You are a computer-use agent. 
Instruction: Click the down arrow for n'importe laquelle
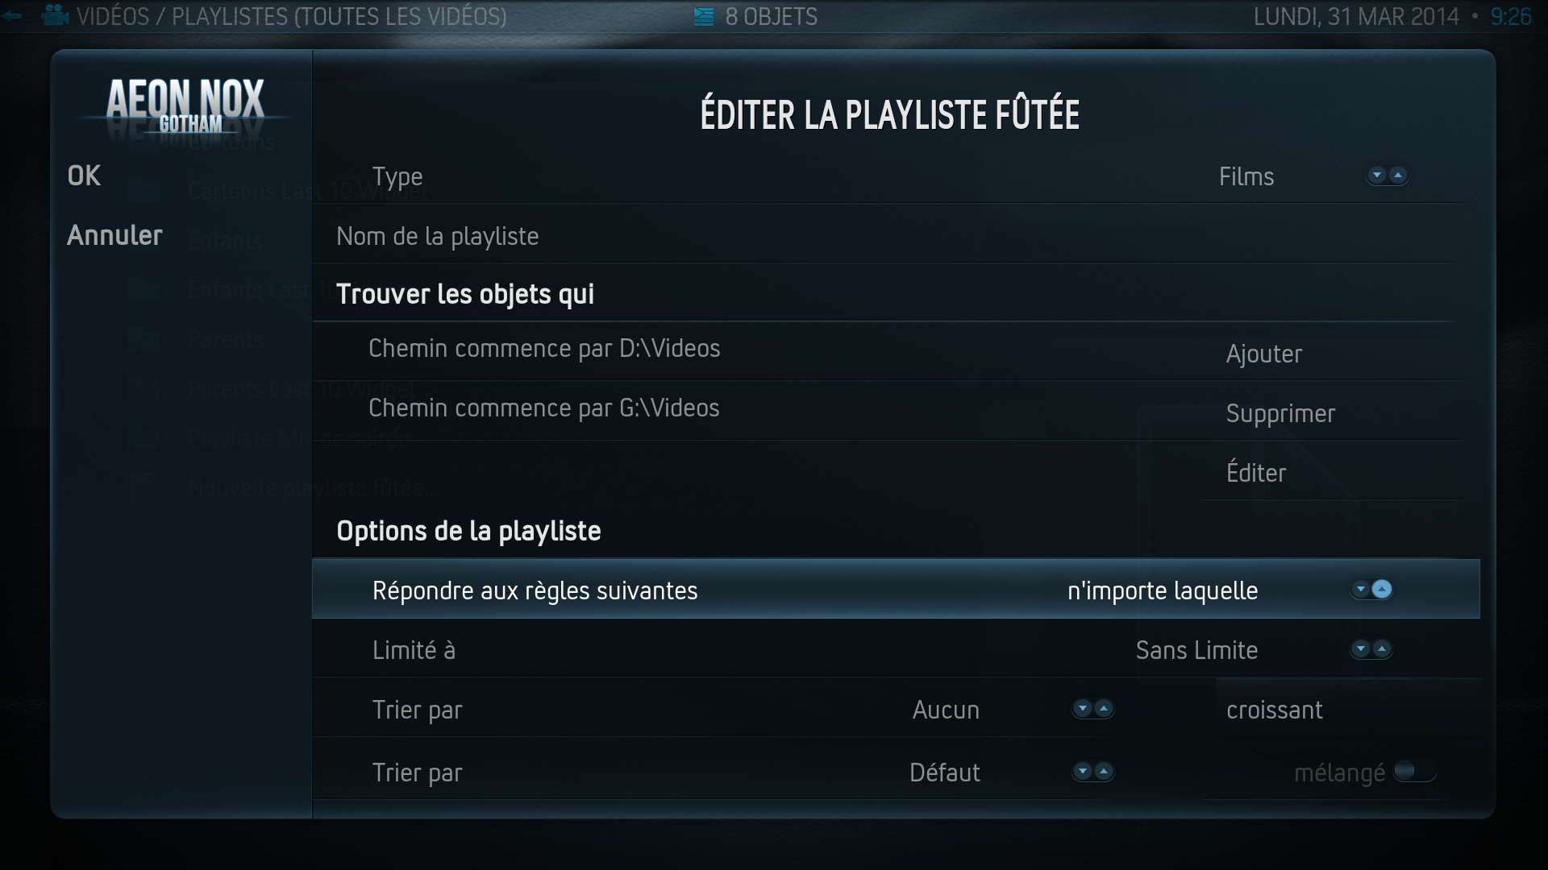coord(1361,590)
